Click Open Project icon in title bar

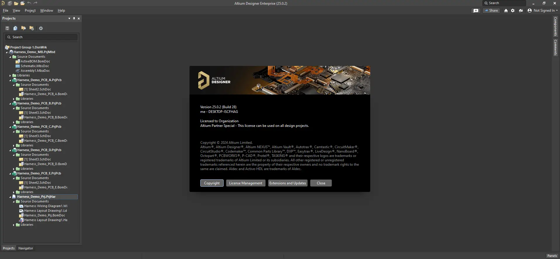22,3
